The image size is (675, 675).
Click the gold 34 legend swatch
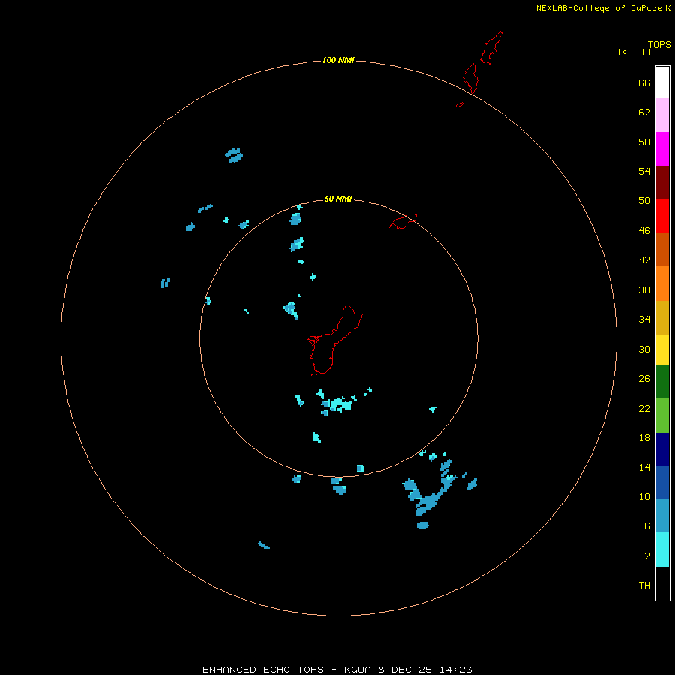coord(662,317)
